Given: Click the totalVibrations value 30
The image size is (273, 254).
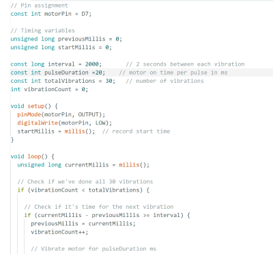Looking at the screenshot, I should pos(109,81).
